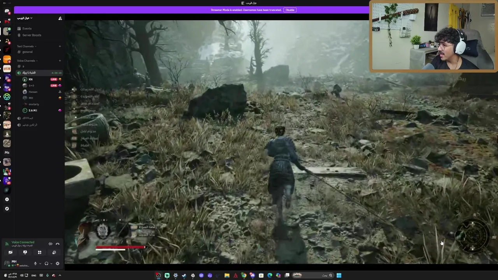
Task: Open File Explorer from taskbar
Action: point(227,275)
